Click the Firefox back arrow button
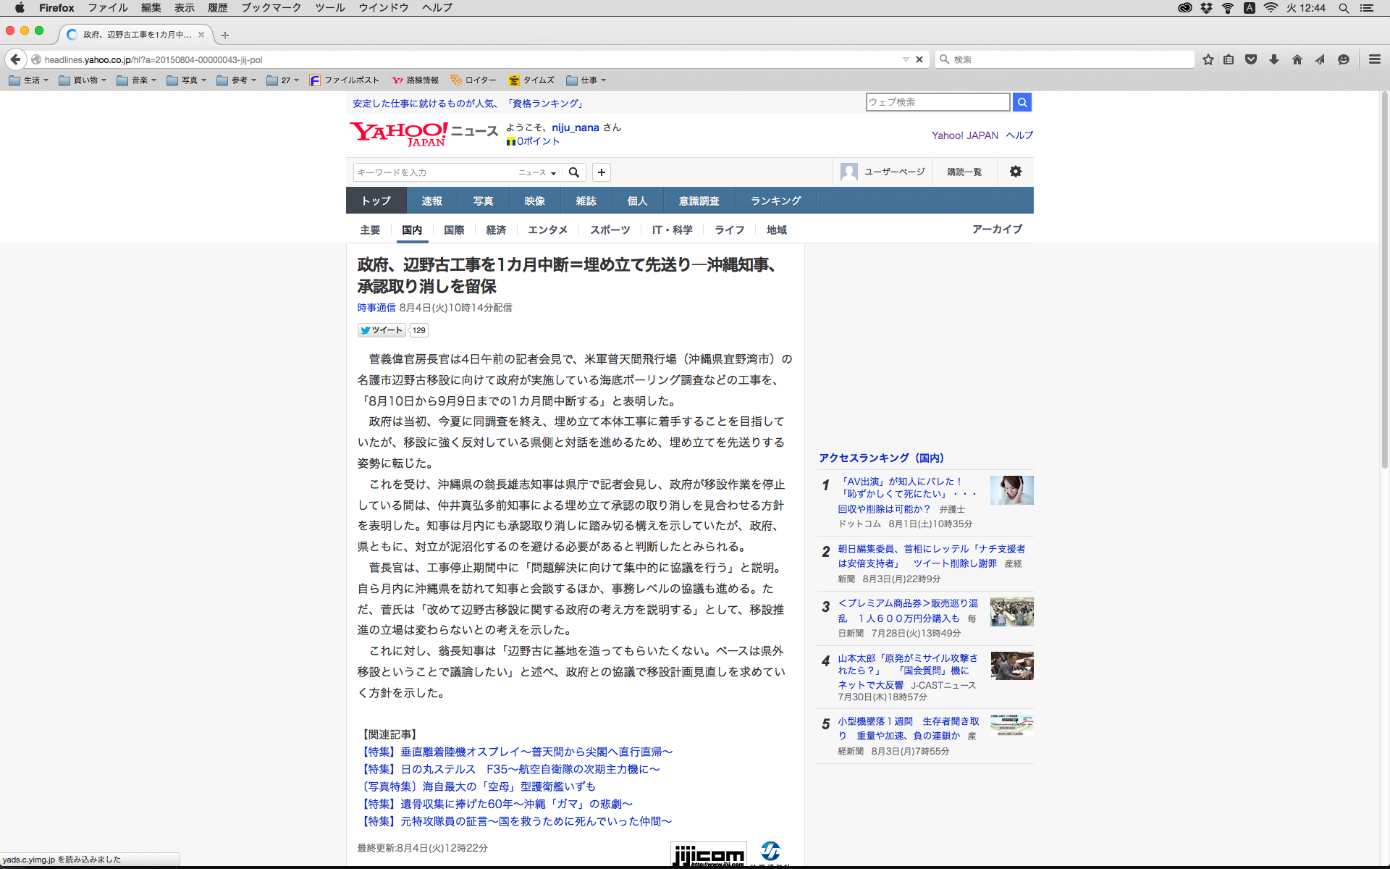This screenshot has width=1390, height=869. click(15, 59)
